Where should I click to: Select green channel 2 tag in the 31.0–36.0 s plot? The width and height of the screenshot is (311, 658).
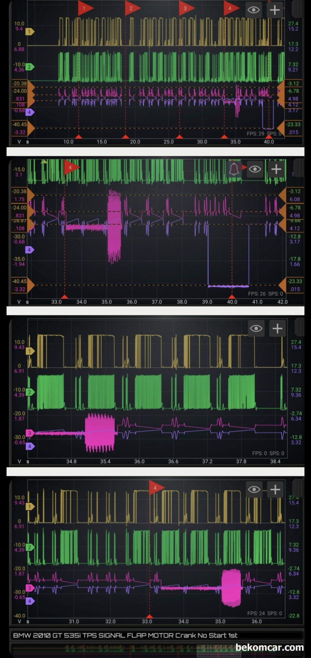[x=30, y=547]
